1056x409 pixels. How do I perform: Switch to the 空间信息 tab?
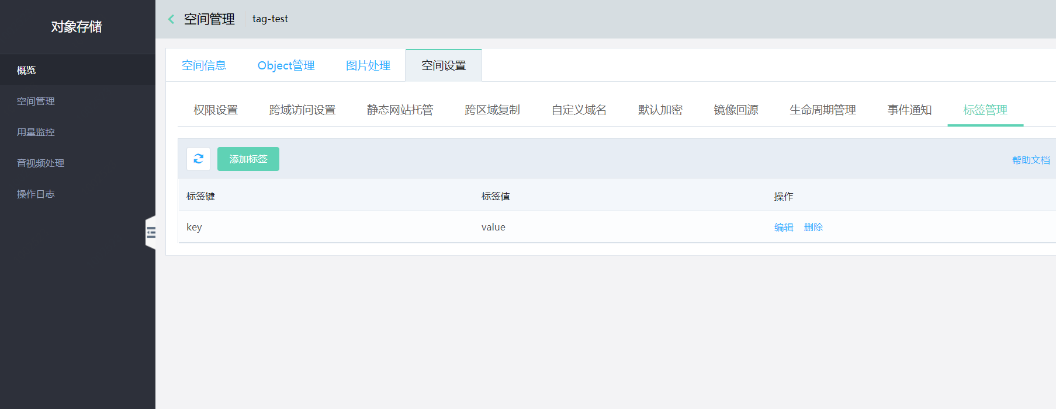tap(204, 65)
